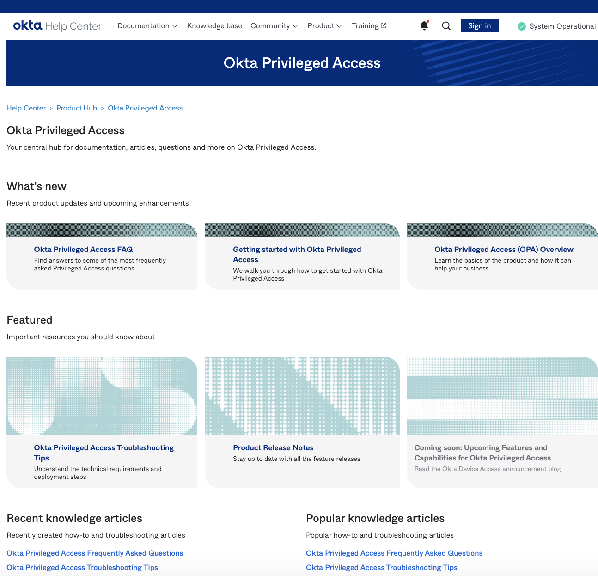Expand the Documentation dropdown chevron
598x576 pixels.
pos(175,26)
